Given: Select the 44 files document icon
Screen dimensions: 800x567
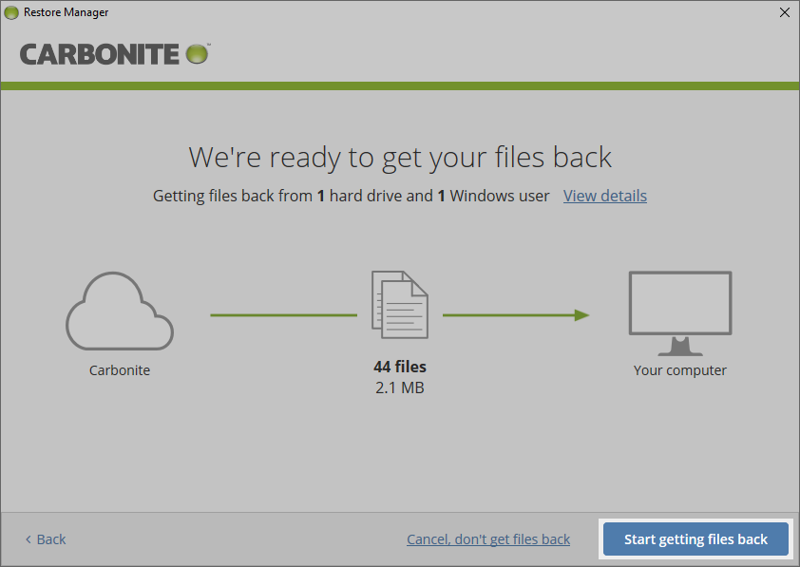Looking at the screenshot, I should click(399, 304).
